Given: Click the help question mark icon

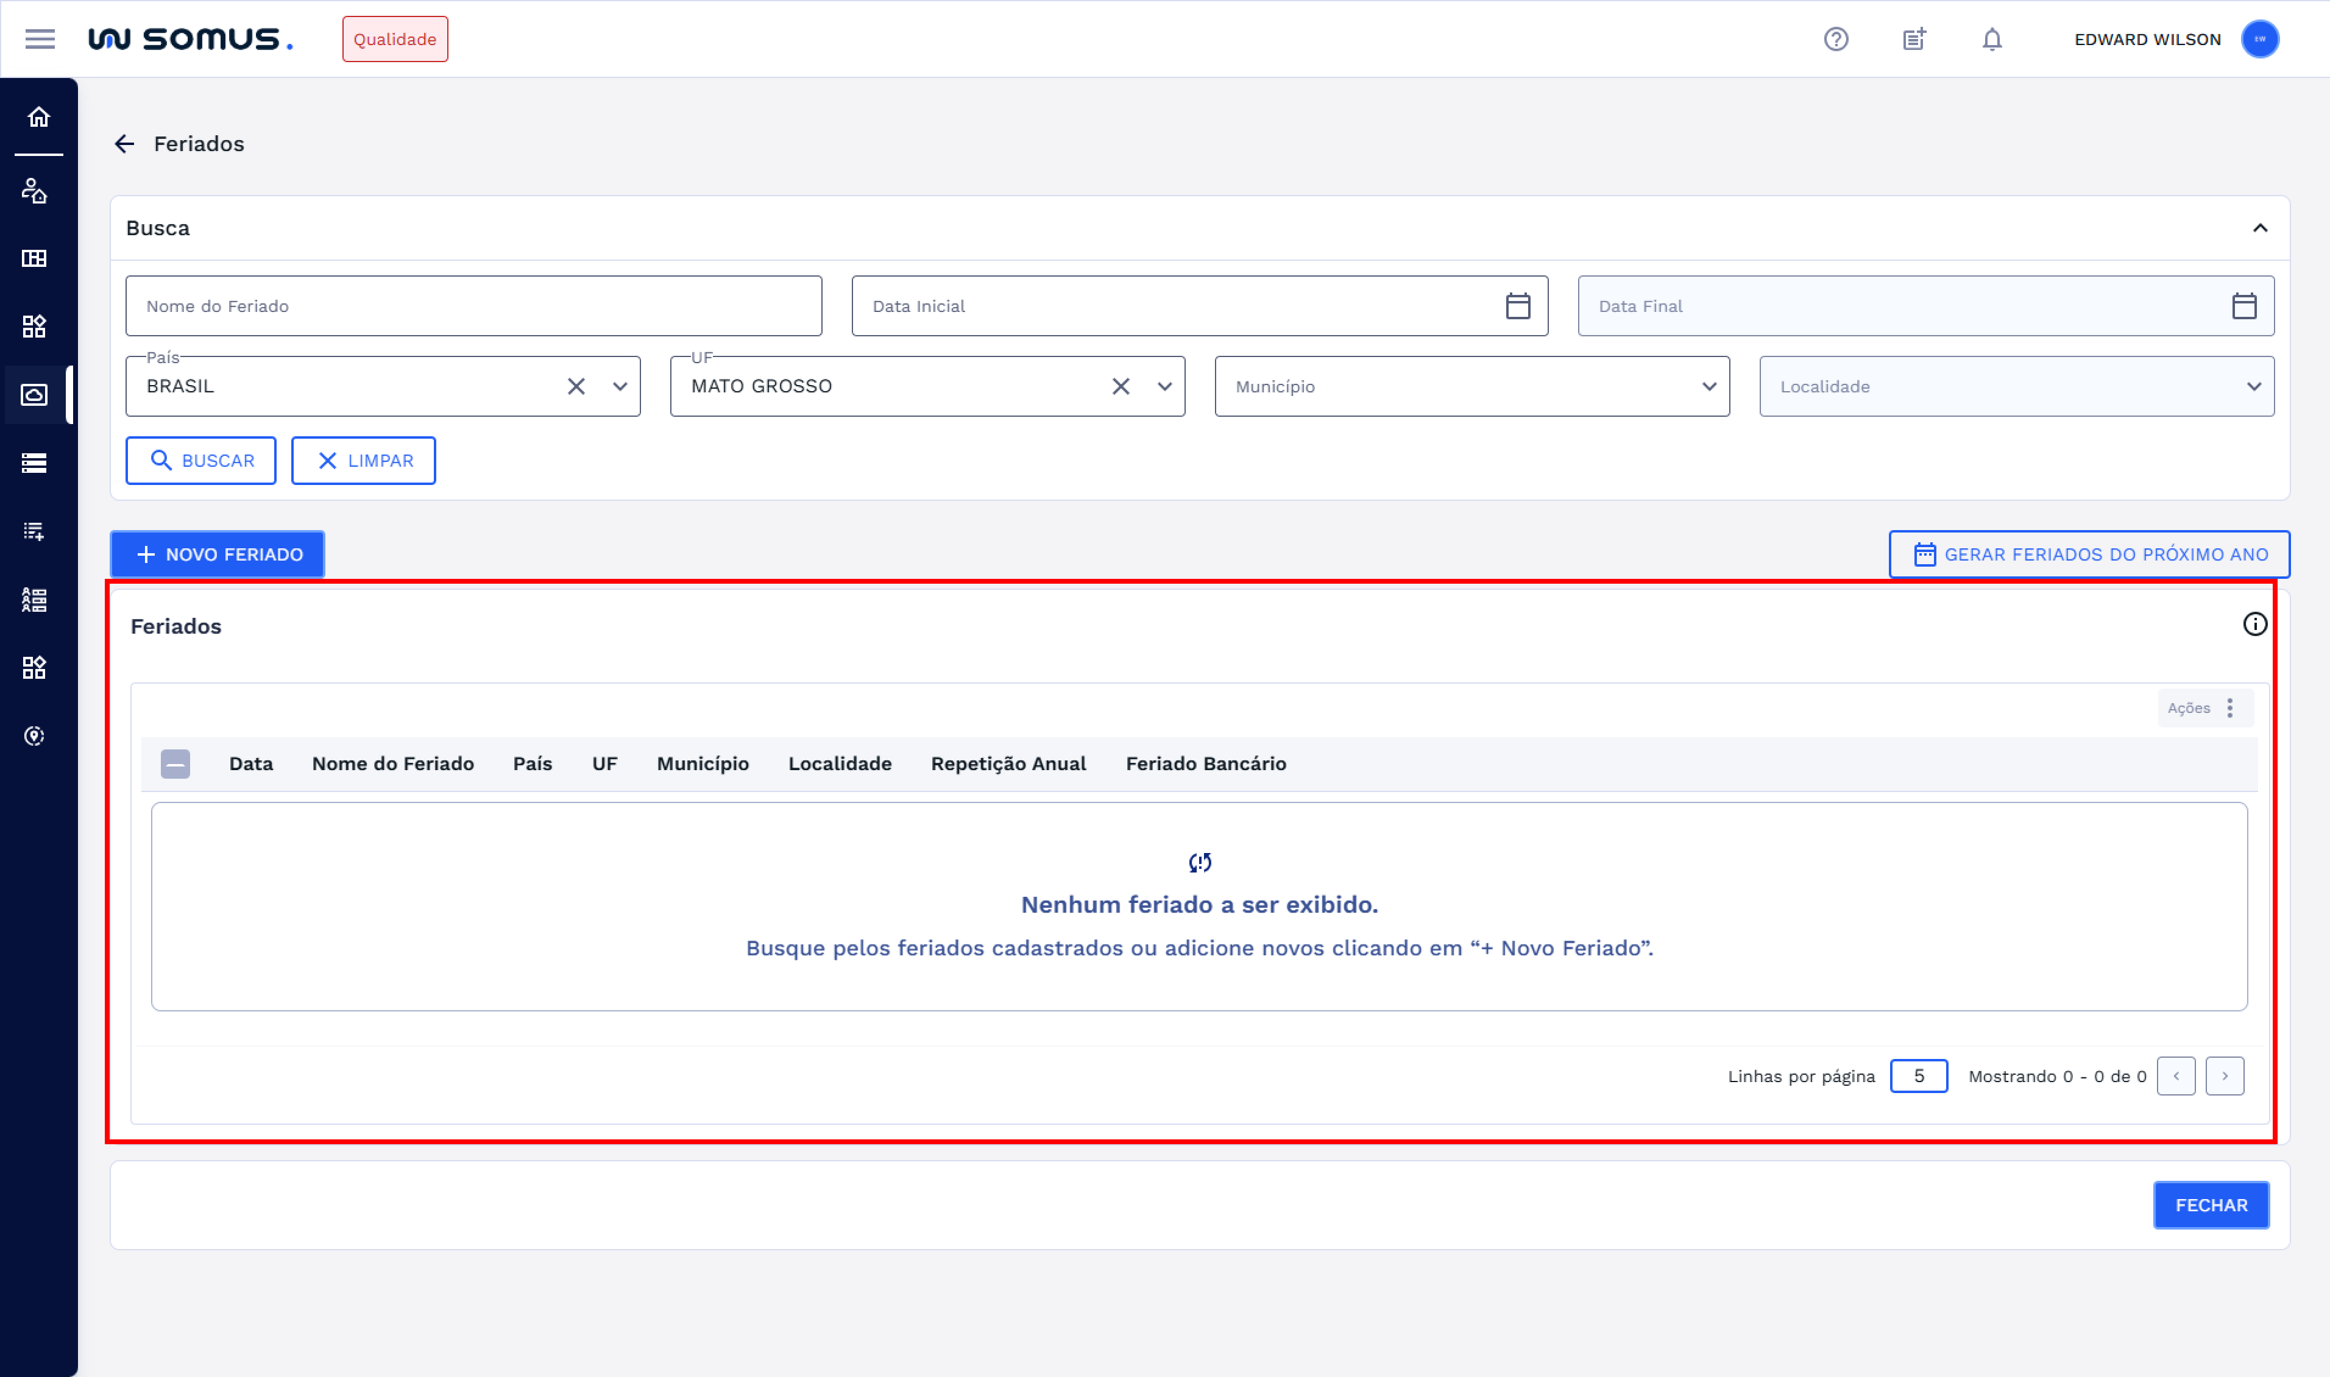Looking at the screenshot, I should pyautogui.click(x=1835, y=39).
